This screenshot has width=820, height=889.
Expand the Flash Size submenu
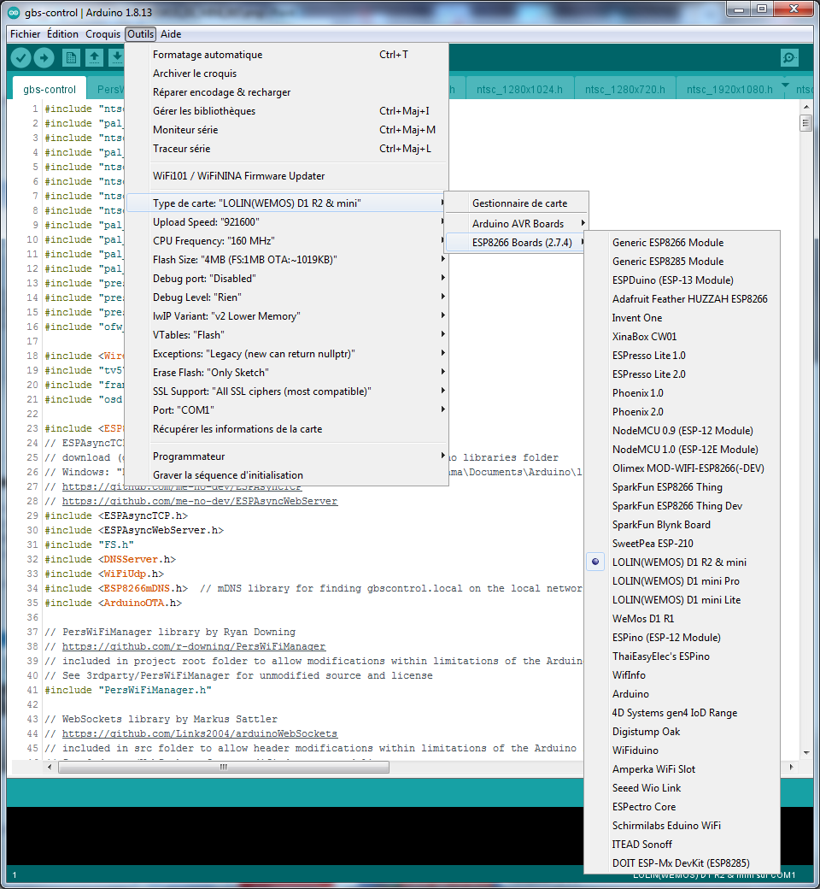(x=287, y=259)
